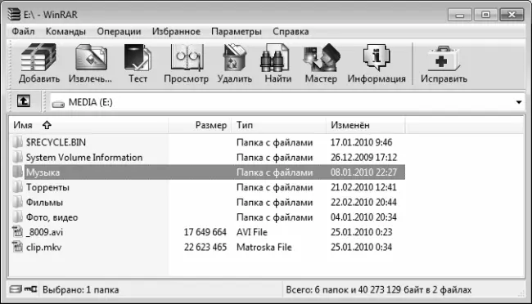Image resolution: width=532 pixels, height=304 pixels.
Task: Click the Торренты folder icon
Action: pos(17,187)
